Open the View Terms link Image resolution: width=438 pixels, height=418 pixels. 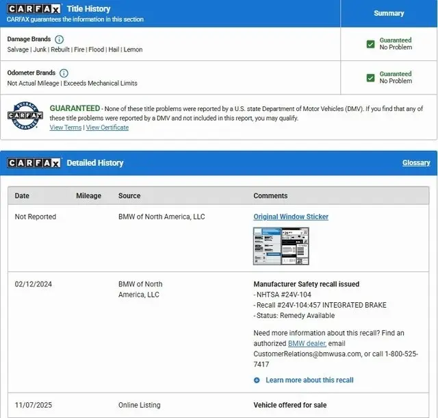pos(66,127)
